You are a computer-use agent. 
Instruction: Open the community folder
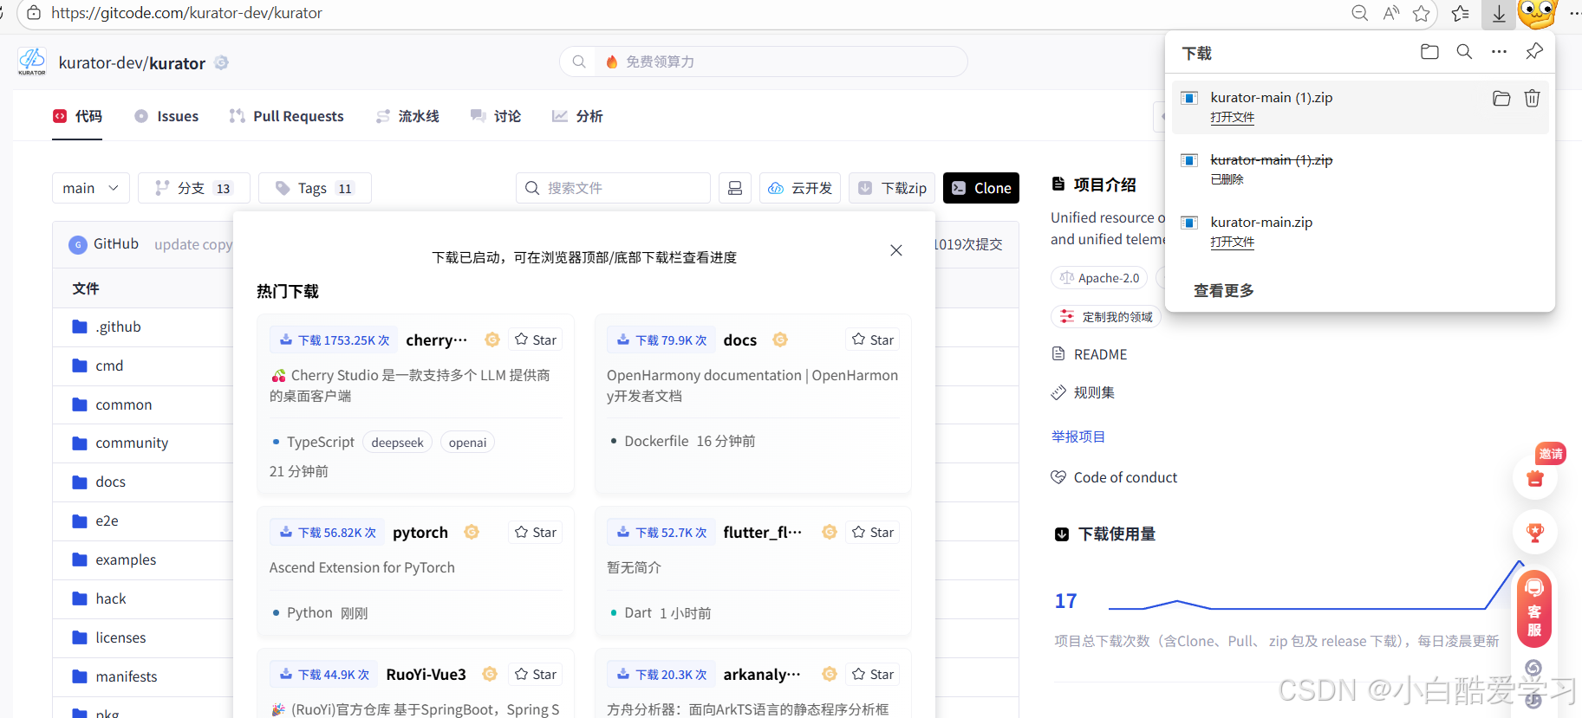(x=132, y=443)
